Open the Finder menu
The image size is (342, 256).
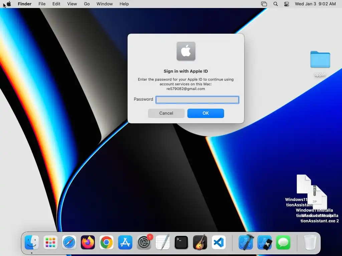(25, 4)
